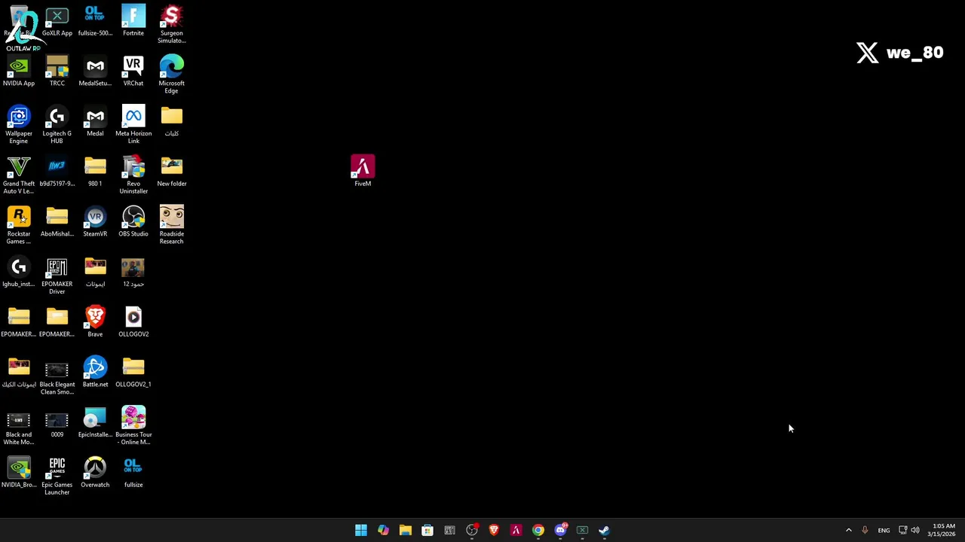Screen dimensions: 965x542
Task: Open the volume speaker tray icon
Action: pyautogui.click(x=915, y=530)
